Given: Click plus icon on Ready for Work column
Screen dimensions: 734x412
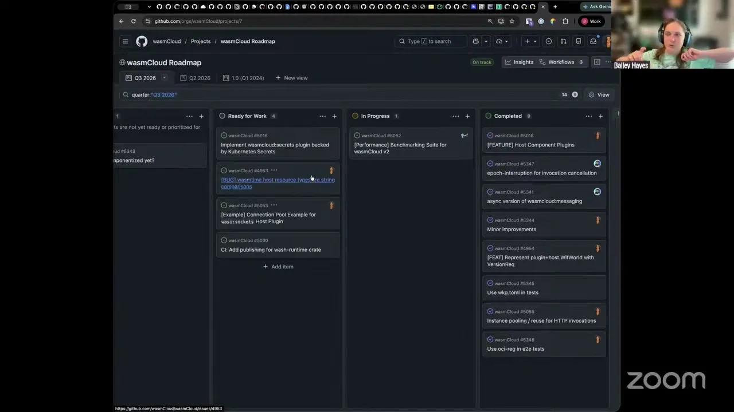Looking at the screenshot, I should [334, 116].
